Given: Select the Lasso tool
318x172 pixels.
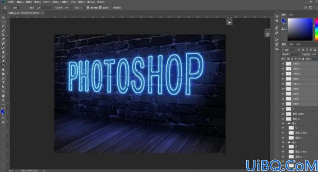Looking at the screenshot, I should pos(3,26).
